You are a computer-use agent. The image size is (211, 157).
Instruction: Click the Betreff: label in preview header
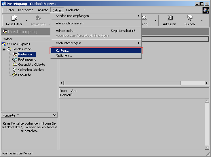coord(66,95)
